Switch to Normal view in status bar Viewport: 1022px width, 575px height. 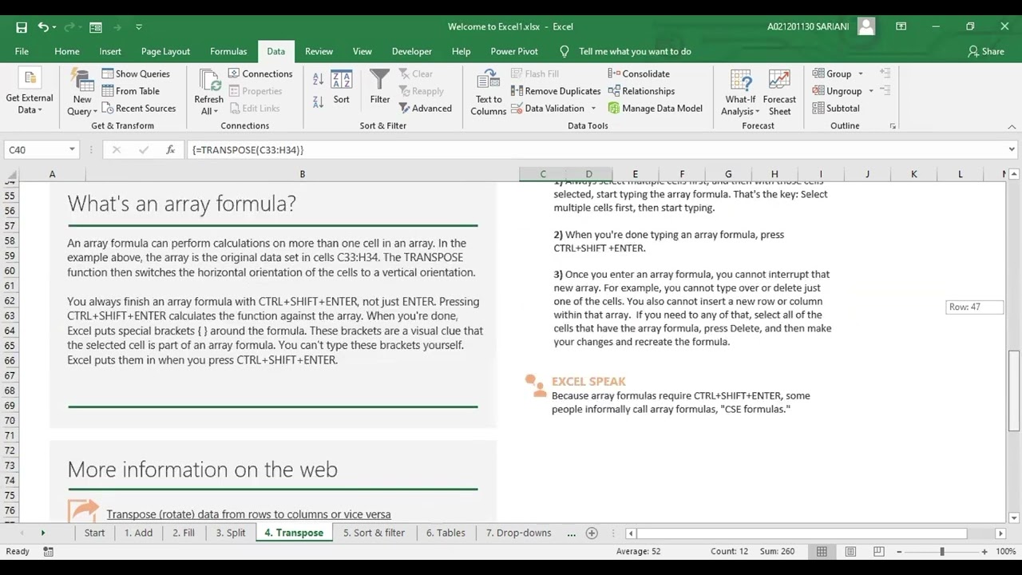(822, 552)
